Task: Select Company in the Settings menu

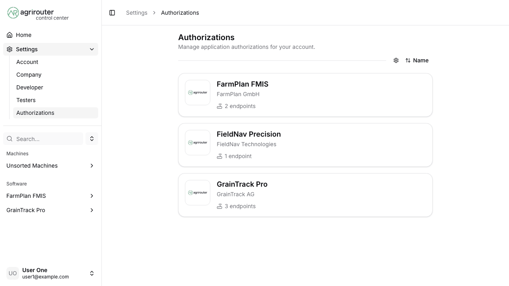Action: 29,75
